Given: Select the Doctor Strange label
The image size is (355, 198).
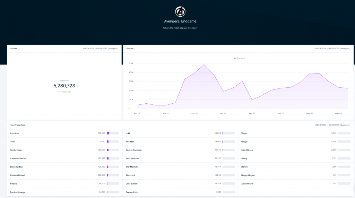Looking at the screenshot, I should [18, 192].
